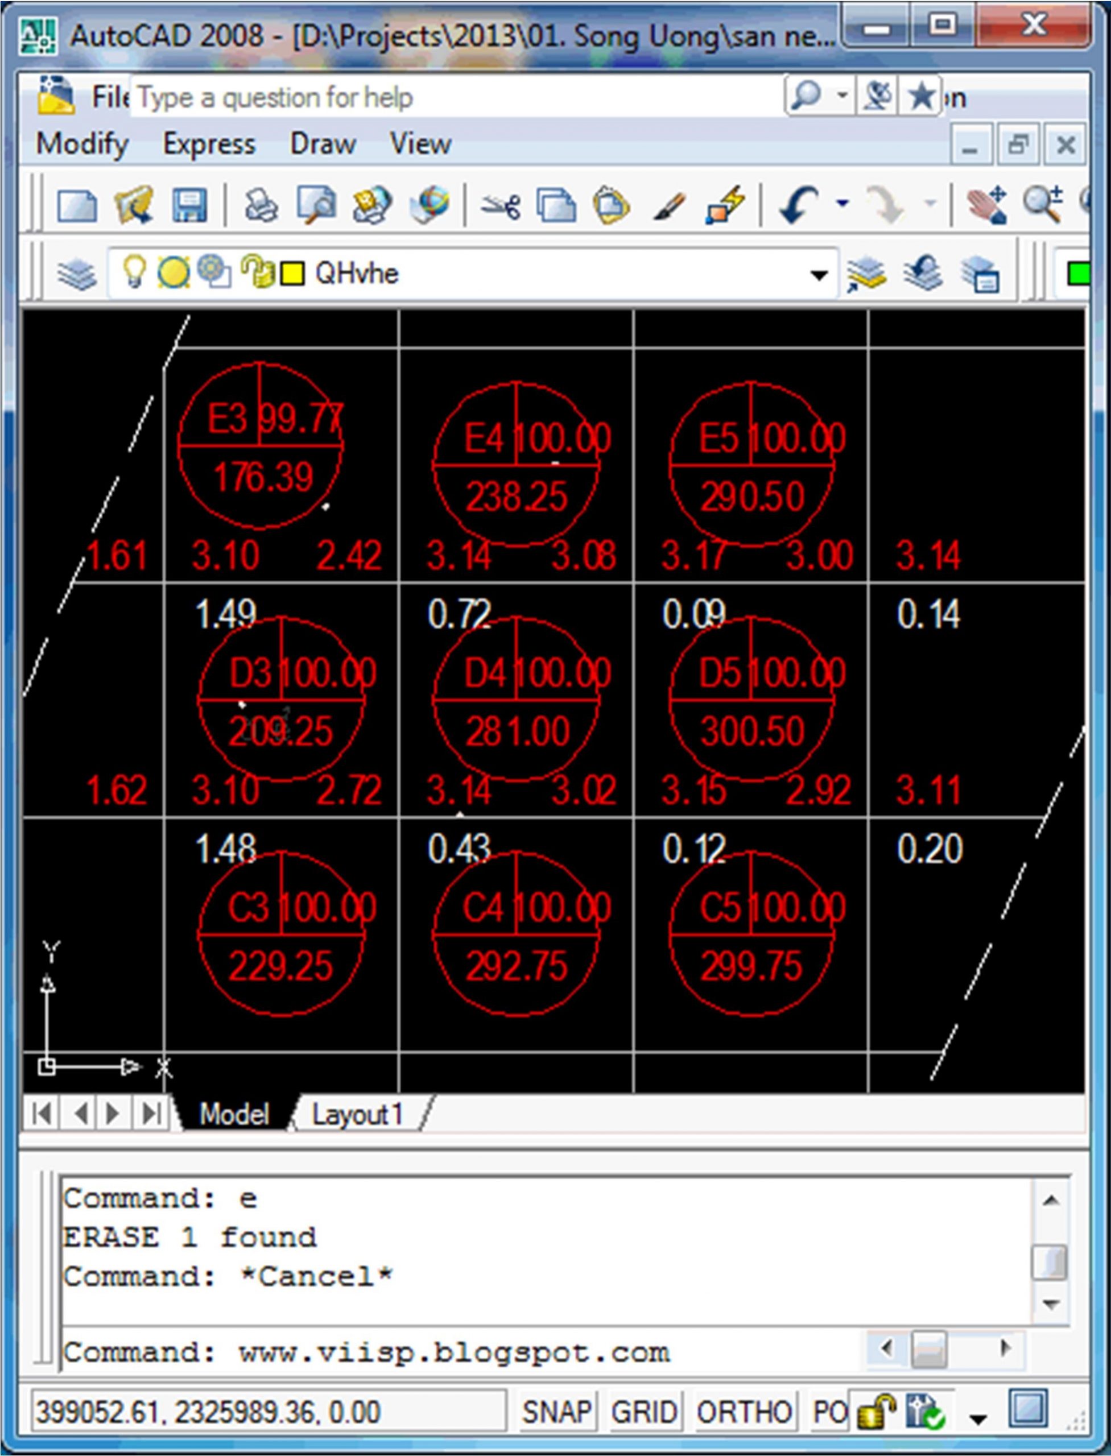Open the Express menu

209,144
